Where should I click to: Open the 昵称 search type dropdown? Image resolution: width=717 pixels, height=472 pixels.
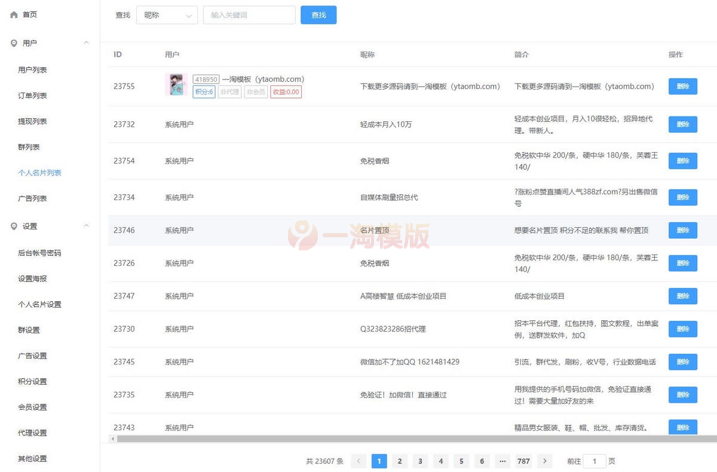click(167, 15)
